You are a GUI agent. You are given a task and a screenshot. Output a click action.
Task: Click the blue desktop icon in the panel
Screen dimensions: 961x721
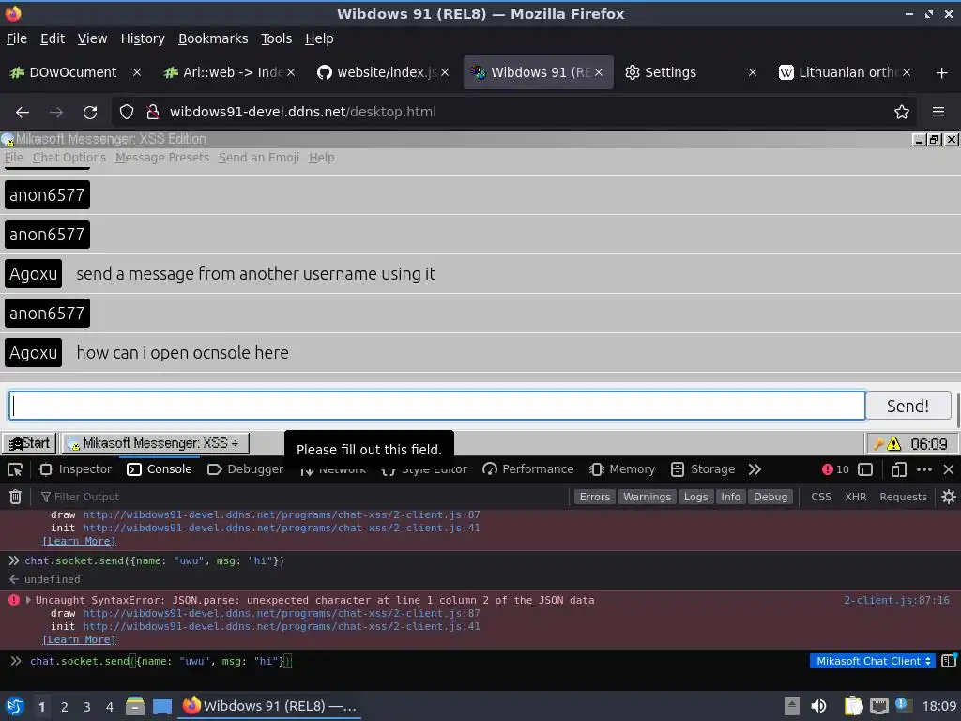tap(162, 706)
